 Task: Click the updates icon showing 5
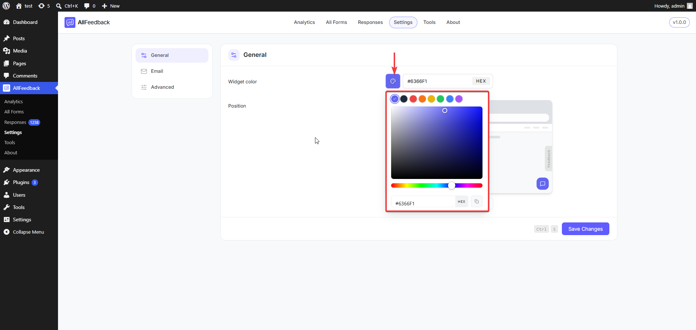[x=44, y=6]
